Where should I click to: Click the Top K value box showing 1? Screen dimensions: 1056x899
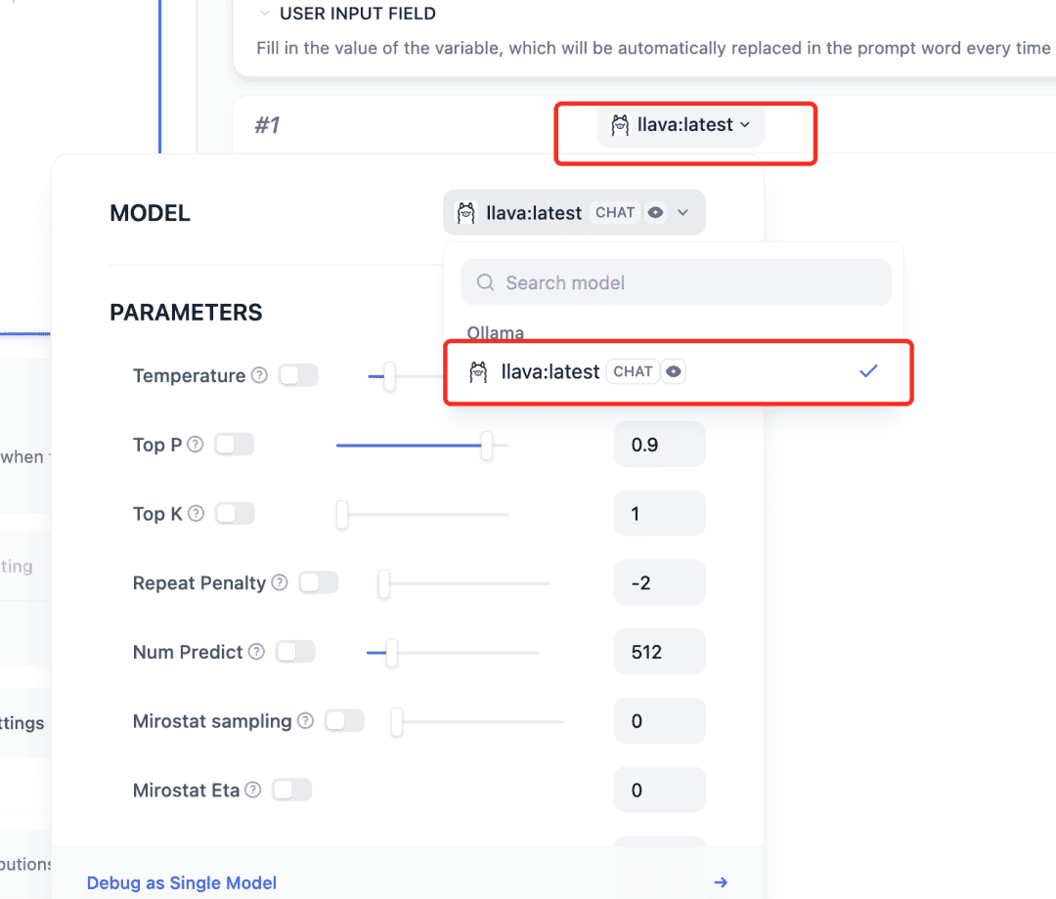[x=659, y=513]
